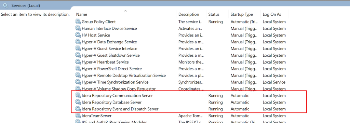Click Activates an... description of Human Interface Device
This screenshot has height=123, width=350.
pos(190,29)
